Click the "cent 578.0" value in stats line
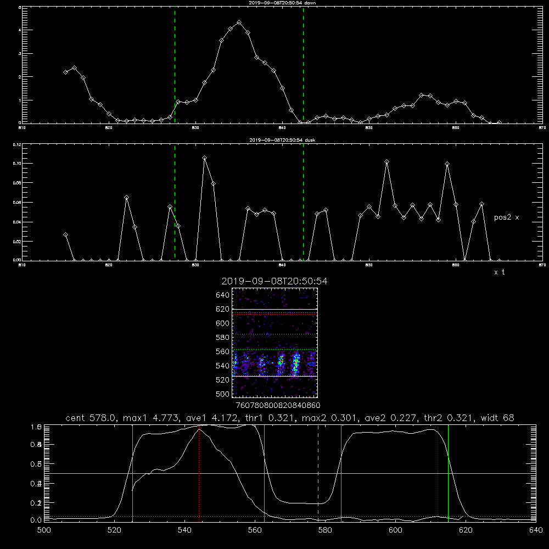The height and width of the screenshot is (549, 549). tap(91, 418)
